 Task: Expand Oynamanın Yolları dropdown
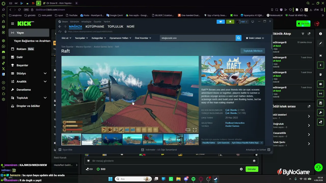tap(120, 38)
